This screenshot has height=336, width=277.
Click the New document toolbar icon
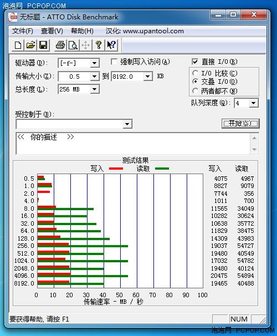tap(18, 45)
